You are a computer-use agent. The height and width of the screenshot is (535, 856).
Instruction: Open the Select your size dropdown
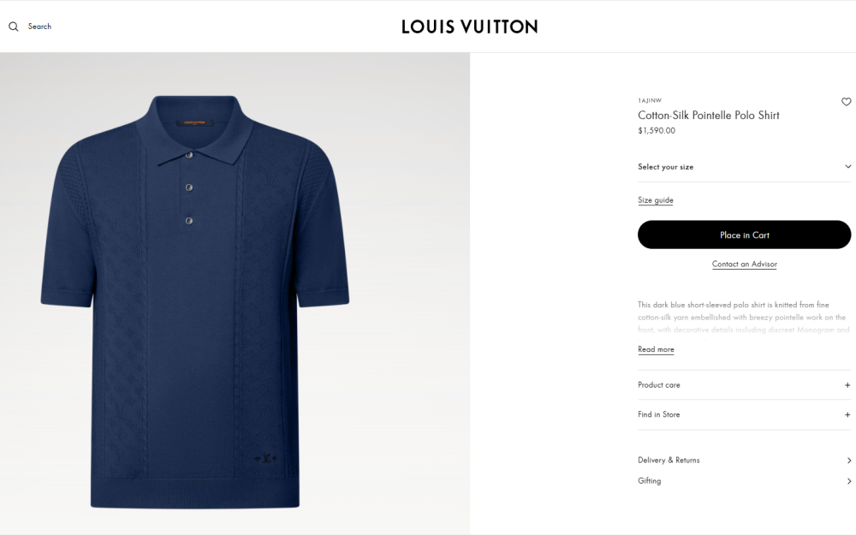[744, 167]
